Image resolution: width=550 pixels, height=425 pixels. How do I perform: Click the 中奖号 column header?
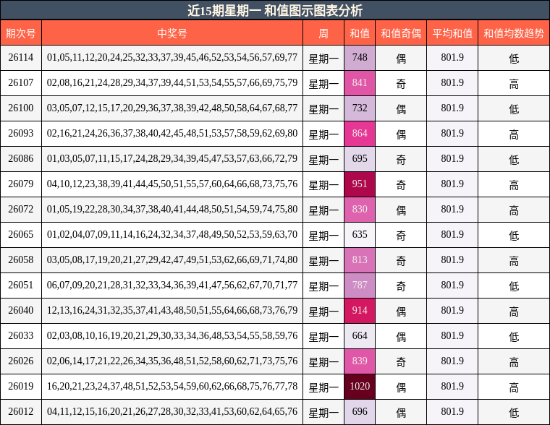tap(172, 33)
